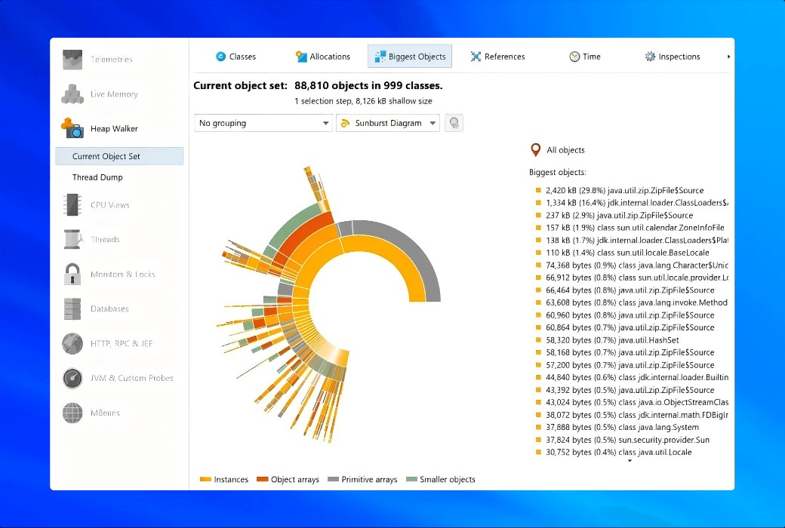Viewport: 785px width, 528px height.
Task: Open the Threads spool icon
Action: 73,239
